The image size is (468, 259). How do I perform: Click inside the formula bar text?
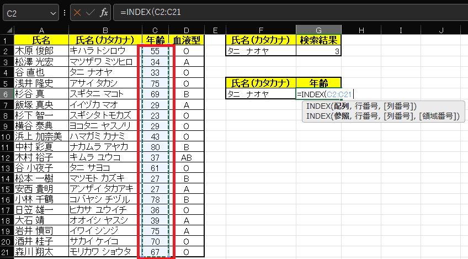(x=276, y=12)
